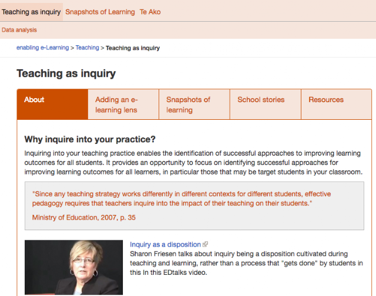This screenshot has width=376, height=296.
Task: Switch to Adding an e-learning lens tab
Action: [x=123, y=105]
